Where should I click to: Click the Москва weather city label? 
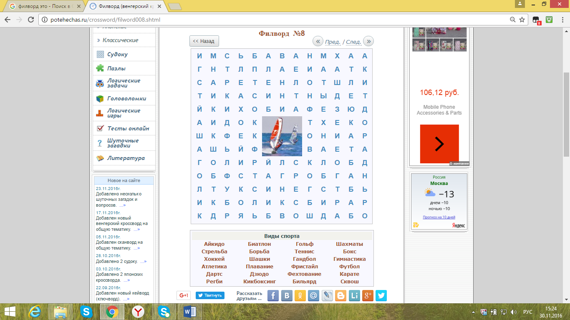439,183
